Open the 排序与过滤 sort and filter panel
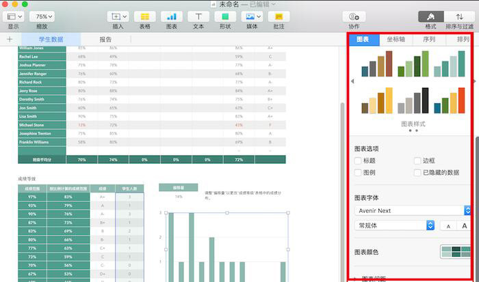The height and width of the screenshot is (282, 479). pyautogui.click(x=459, y=16)
